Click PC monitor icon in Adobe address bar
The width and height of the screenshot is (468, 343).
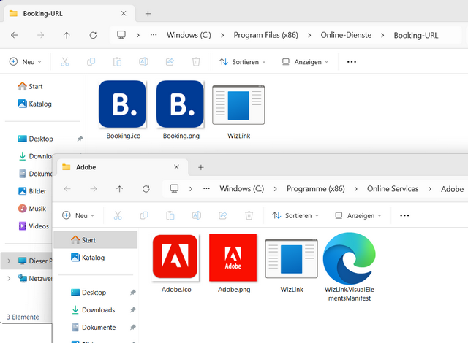[174, 189]
